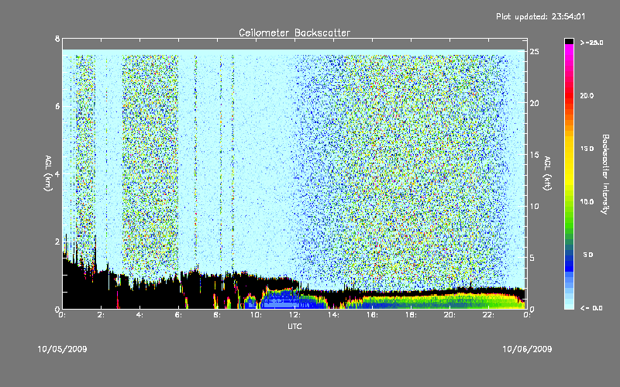The height and width of the screenshot is (387, 620).
Task: Click the blue low-backscatter layer near 11 UTC
Action: [x=279, y=301]
